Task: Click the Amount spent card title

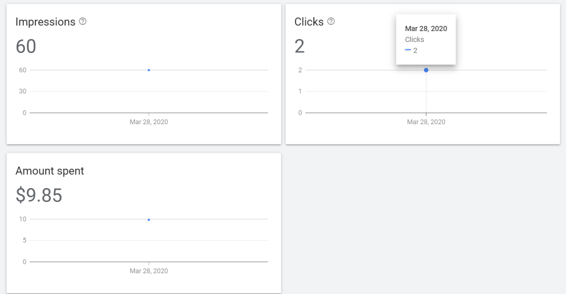Action: (x=50, y=171)
